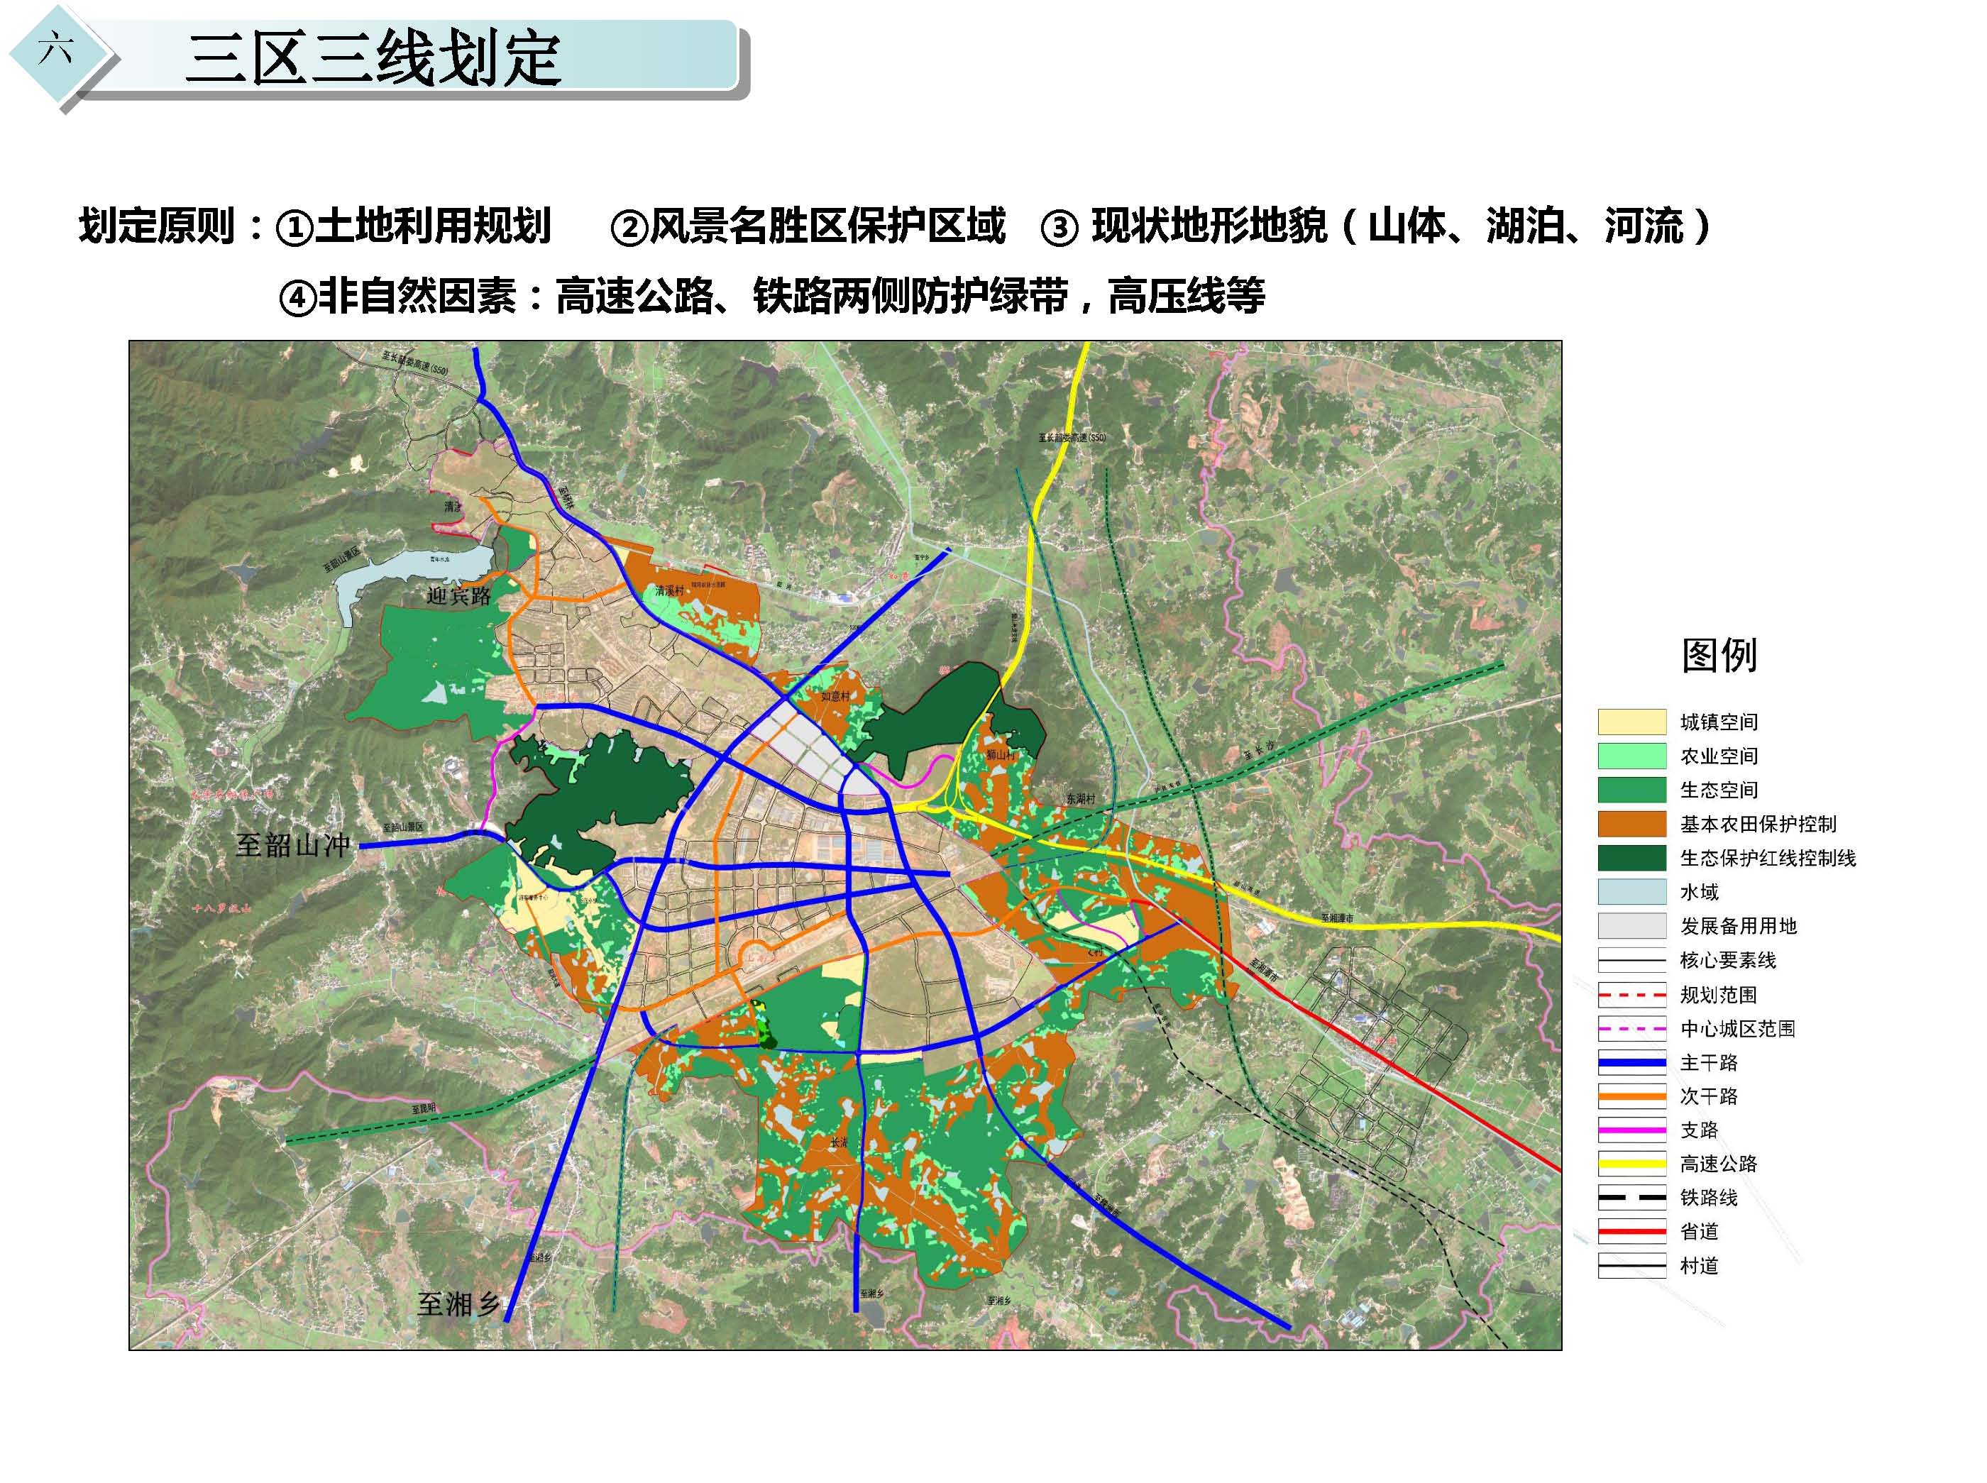This screenshot has width=1987, height=1483.
Task: Click the 至昆明 label on the railway line
Action: pyautogui.click(x=423, y=1108)
